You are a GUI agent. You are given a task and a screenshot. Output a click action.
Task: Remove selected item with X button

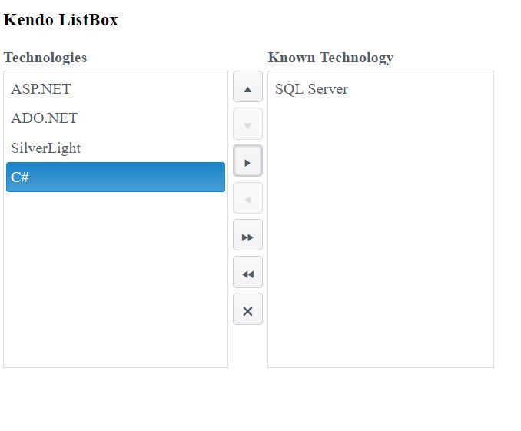point(247,310)
